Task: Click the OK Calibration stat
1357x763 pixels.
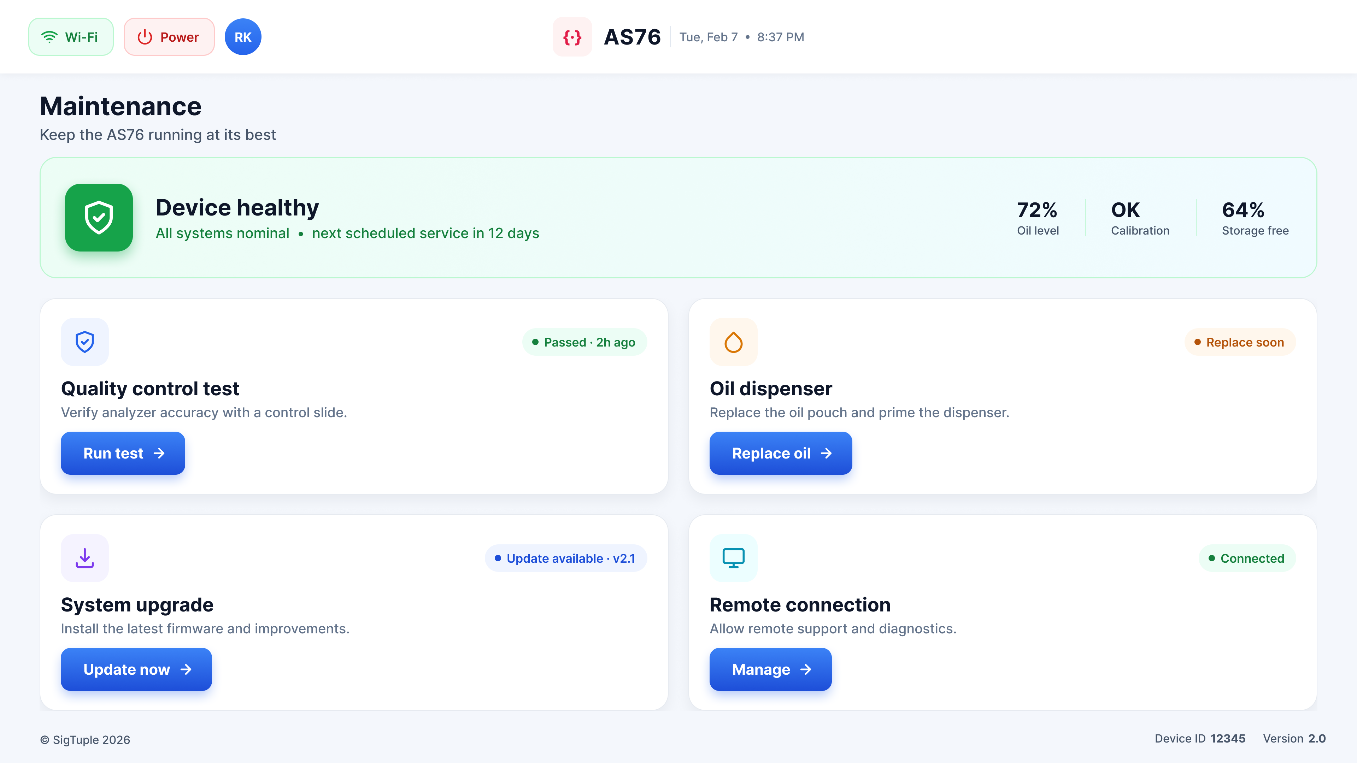Action: pos(1140,218)
